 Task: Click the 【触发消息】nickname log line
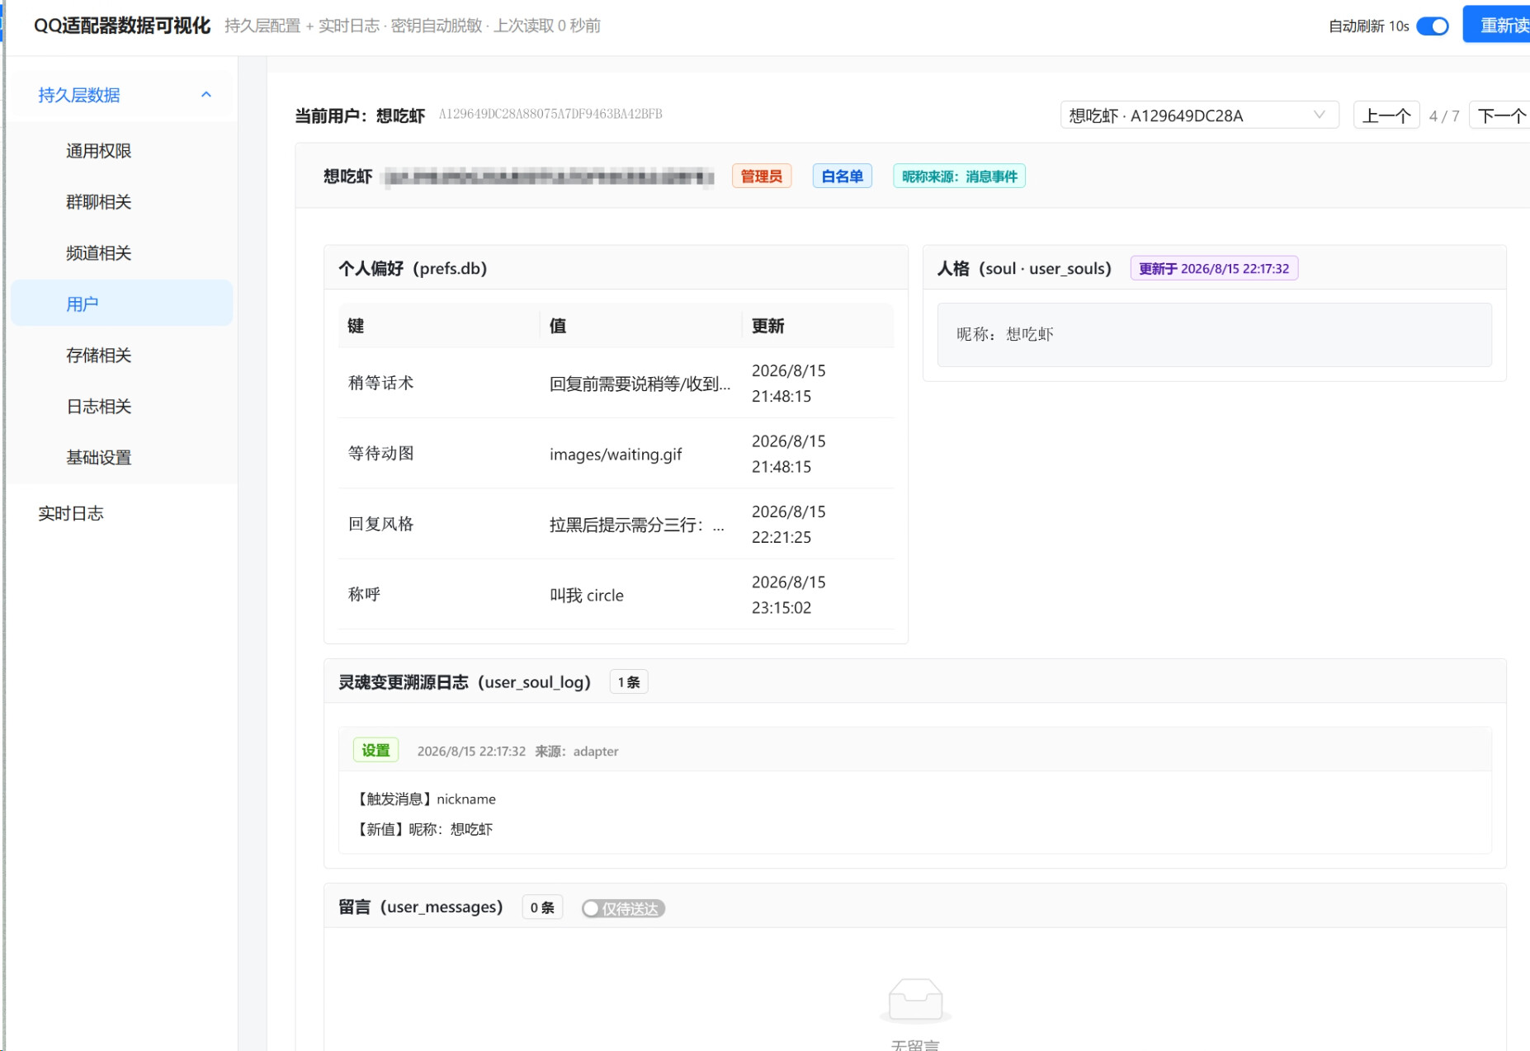426,799
